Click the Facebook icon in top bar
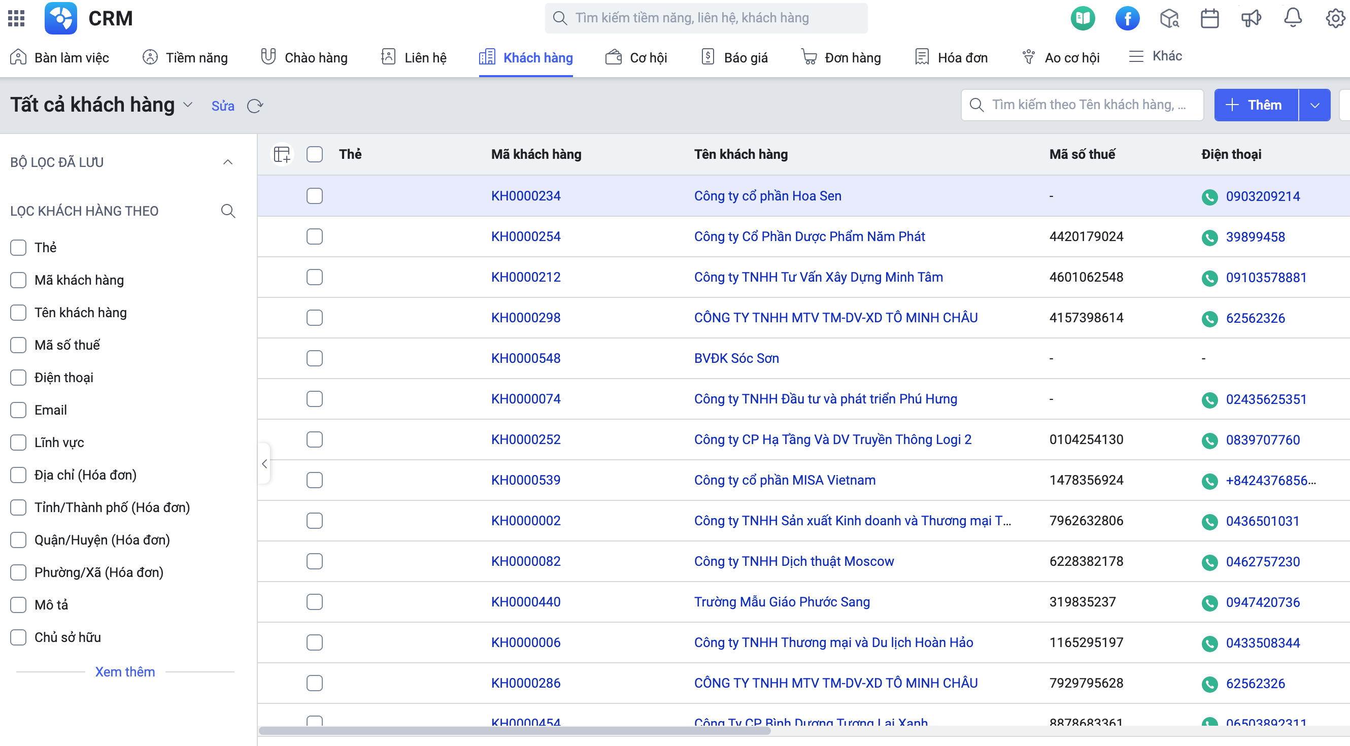Screen dimensions: 1350x746 [1127, 18]
